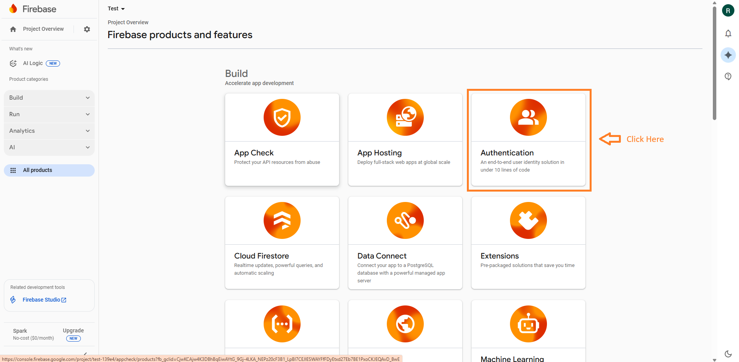The image size is (739, 362).
Task: Open the Test project dropdown
Action: 116,8
